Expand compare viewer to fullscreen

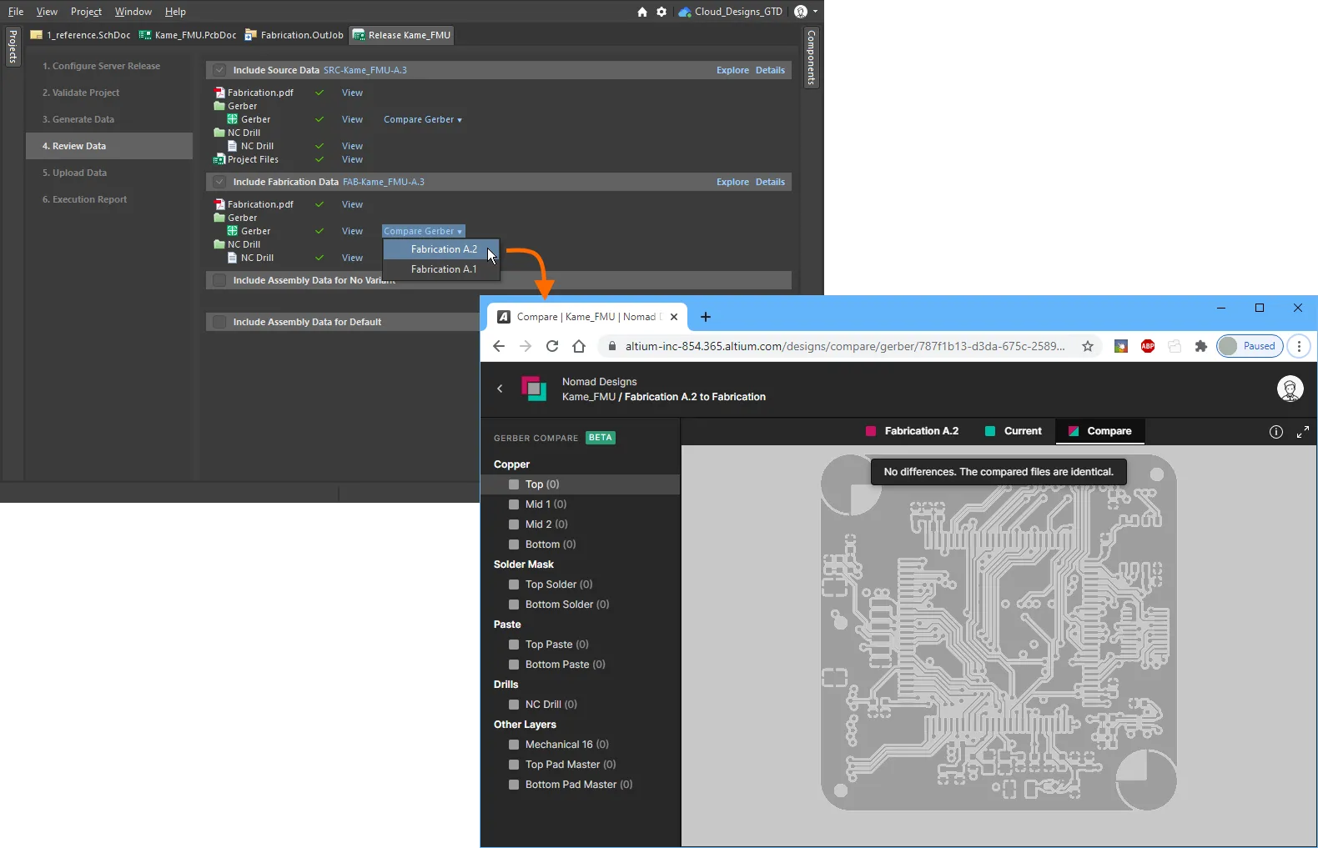click(x=1303, y=432)
